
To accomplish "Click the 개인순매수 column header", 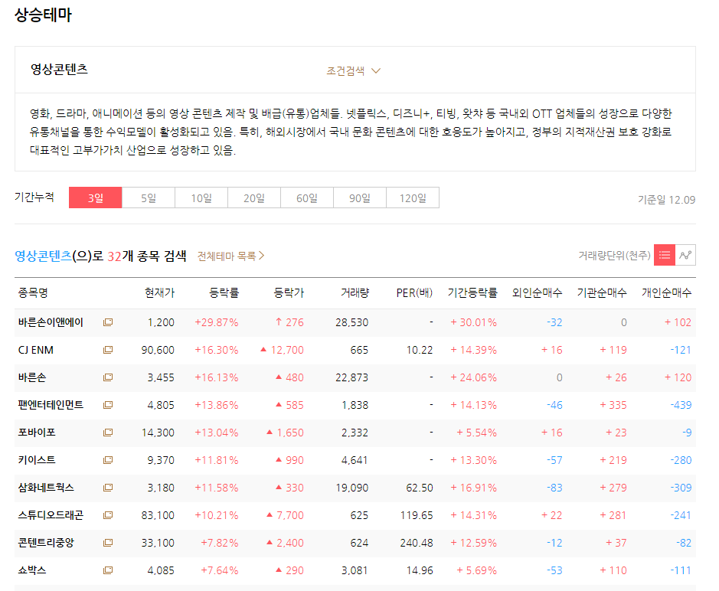I will pyautogui.click(x=666, y=292).
